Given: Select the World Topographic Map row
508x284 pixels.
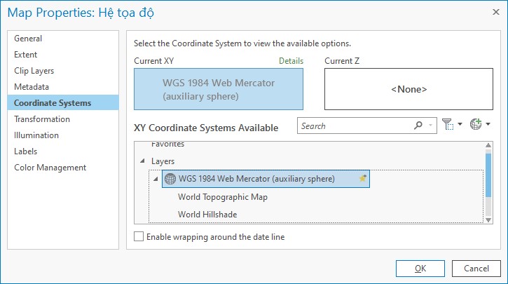Looking at the screenshot, I should click(223, 197).
